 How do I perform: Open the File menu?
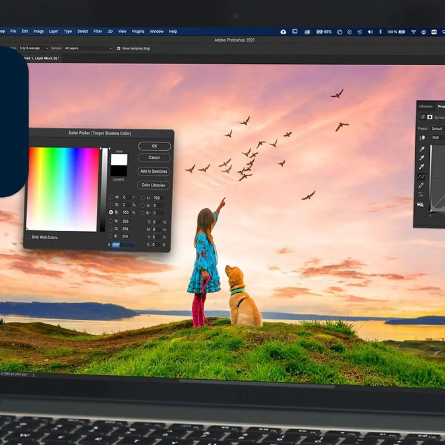[13, 32]
